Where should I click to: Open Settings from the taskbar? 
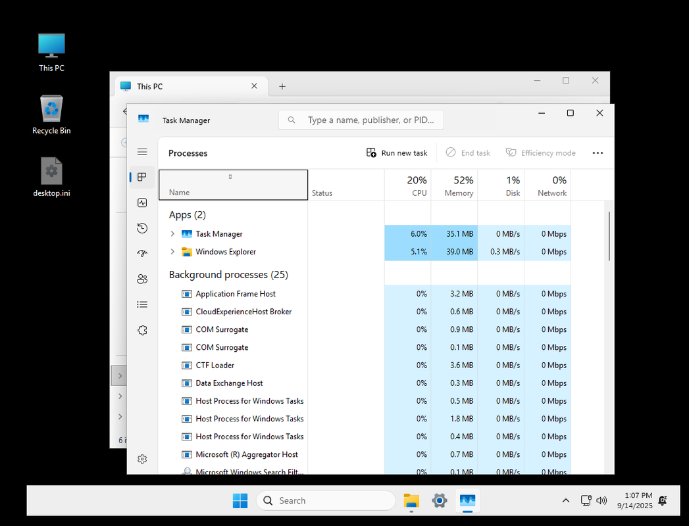(x=440, y=500)
